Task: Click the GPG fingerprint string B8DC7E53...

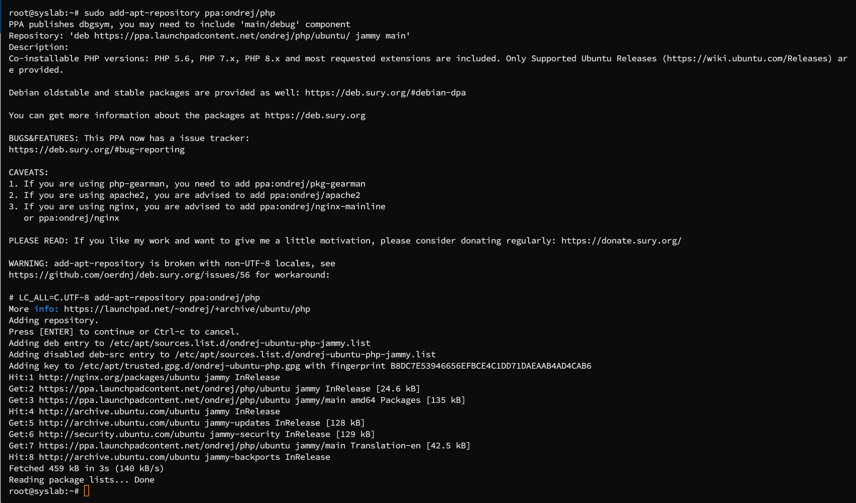Action: pos(491,366)
